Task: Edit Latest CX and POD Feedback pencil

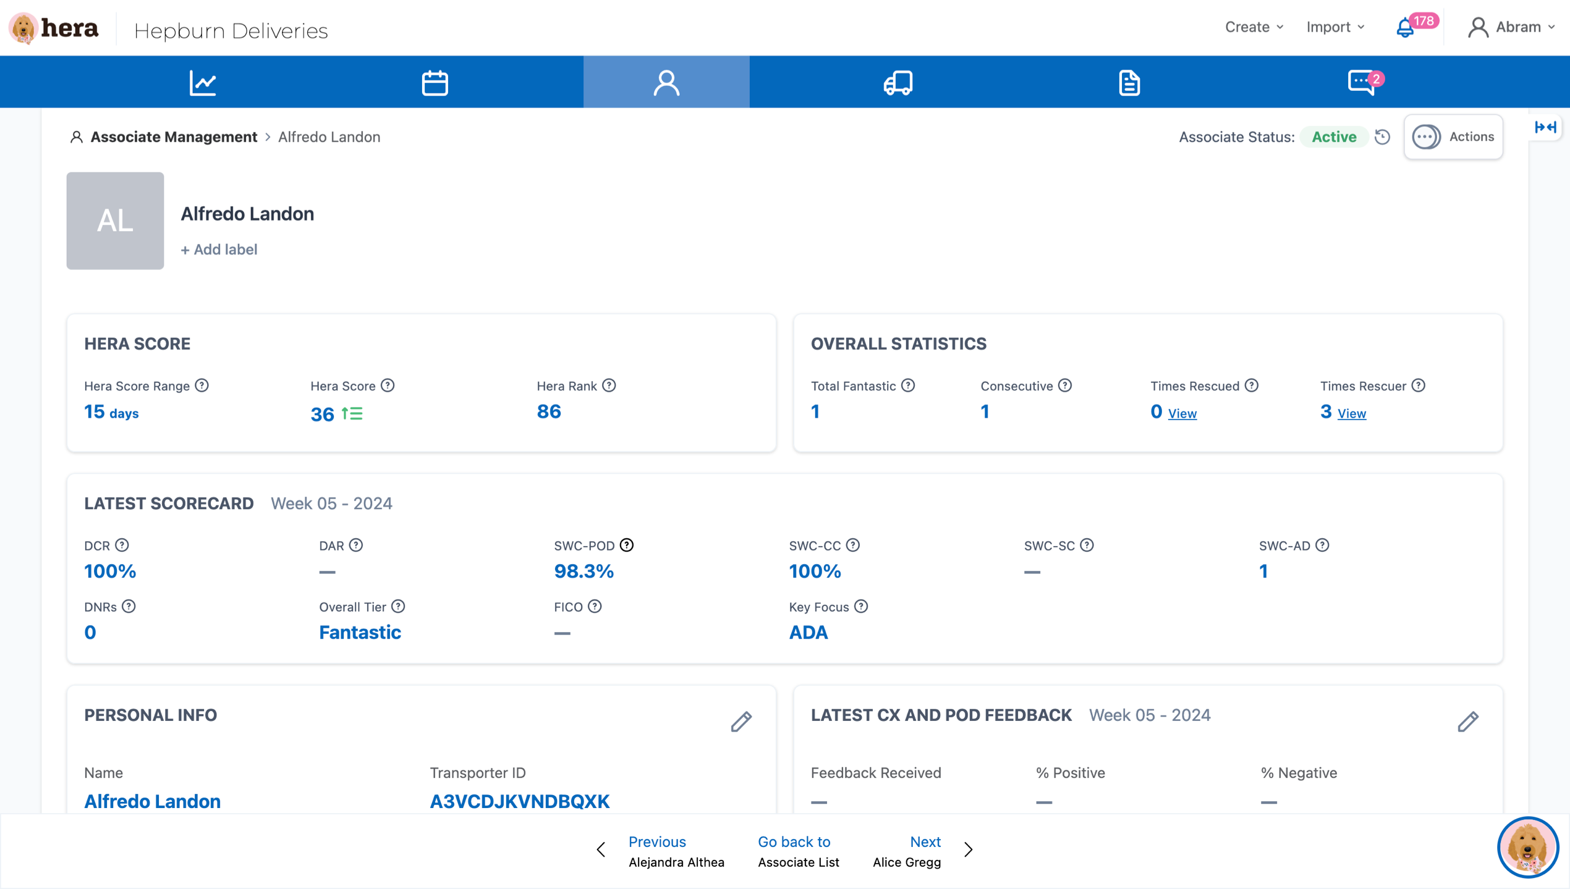Action: pyautogui.click(x=1468, y=721)
